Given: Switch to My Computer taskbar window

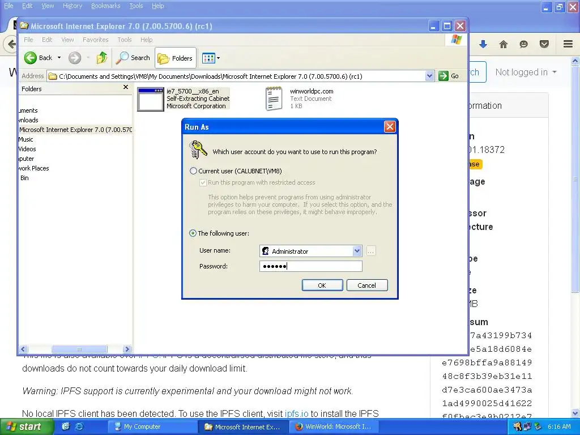Looking at the screenshot, I should tap(152, 427).
